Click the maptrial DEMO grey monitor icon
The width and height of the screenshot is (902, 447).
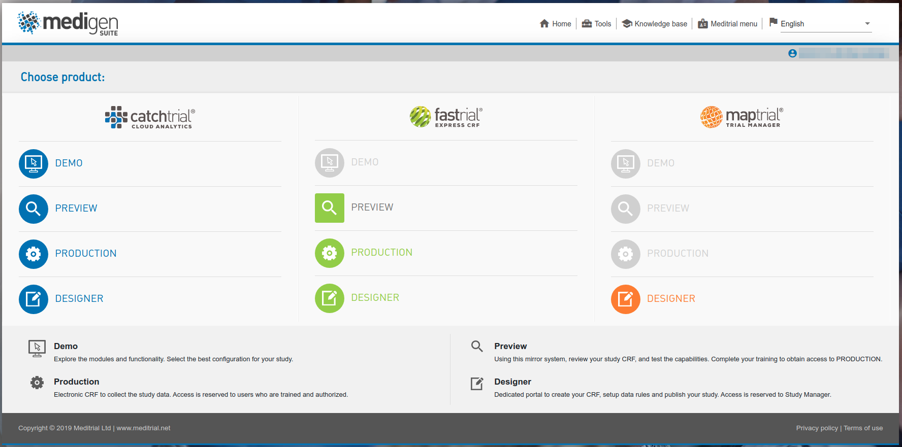[x=626, y=164]
